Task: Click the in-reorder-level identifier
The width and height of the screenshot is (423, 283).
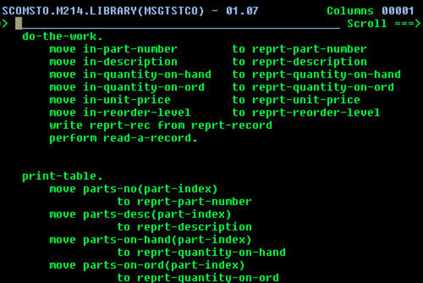Action: click(137, 112)
